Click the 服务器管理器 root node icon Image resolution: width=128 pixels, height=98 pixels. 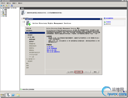[x=1, y=8]
